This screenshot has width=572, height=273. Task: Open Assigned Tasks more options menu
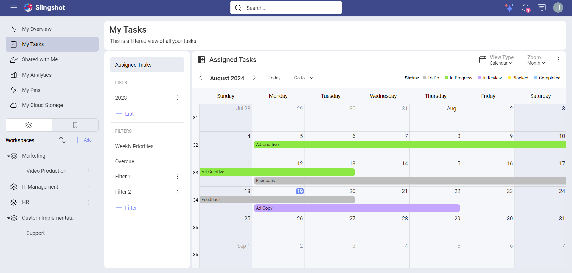558,60
